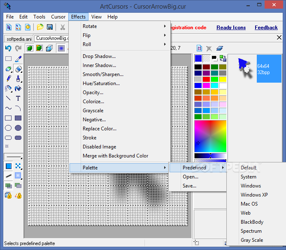Select the empty Ellipse tool
This screenshot has width=286, height=250.
pyautogui.click(x=8, y=128)
